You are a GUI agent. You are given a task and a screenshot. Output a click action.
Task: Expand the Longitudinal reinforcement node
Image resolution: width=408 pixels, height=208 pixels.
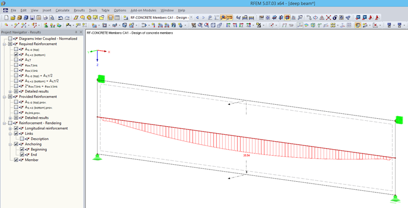tap(10, 128)
